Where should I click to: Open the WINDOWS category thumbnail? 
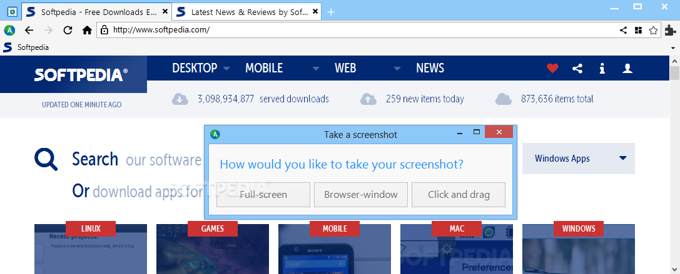(x=579, y=248)
